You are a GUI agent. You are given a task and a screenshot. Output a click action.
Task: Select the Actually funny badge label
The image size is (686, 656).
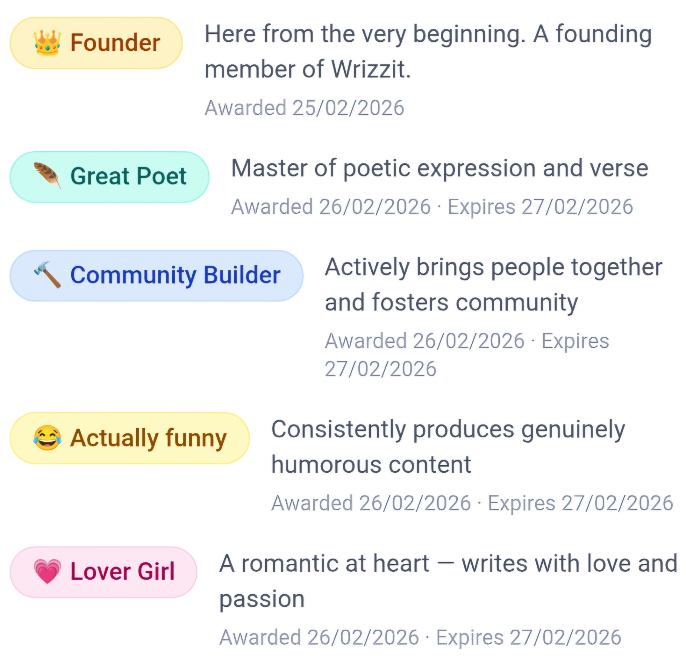(x=148, y=438)
